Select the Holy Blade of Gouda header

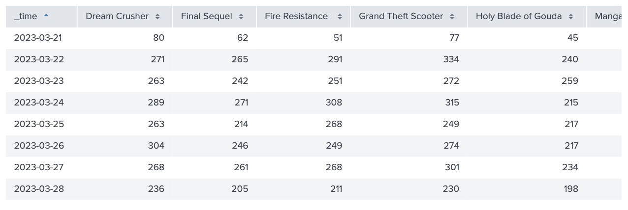coord(527,17)
